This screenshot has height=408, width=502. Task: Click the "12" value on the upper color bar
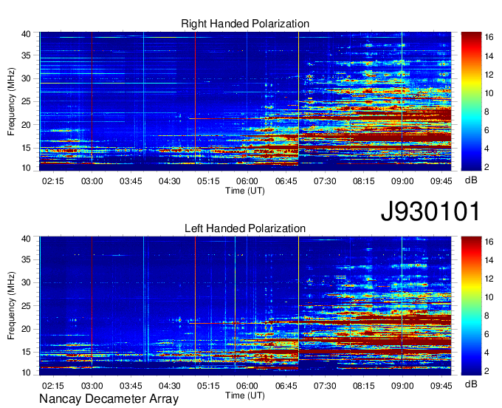coord(489,75)
